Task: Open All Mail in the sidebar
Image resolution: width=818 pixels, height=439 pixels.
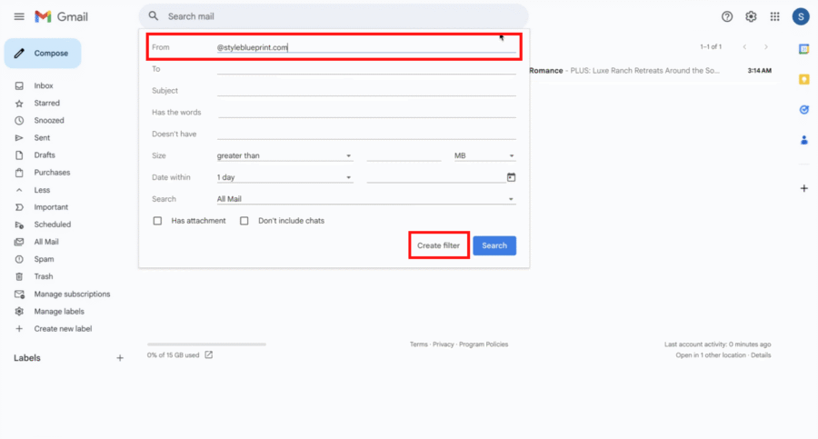Action: coord(46,242)
